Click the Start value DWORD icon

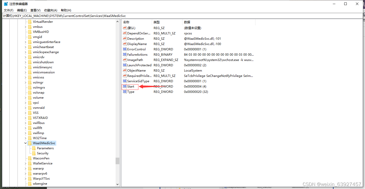point(124,86)
